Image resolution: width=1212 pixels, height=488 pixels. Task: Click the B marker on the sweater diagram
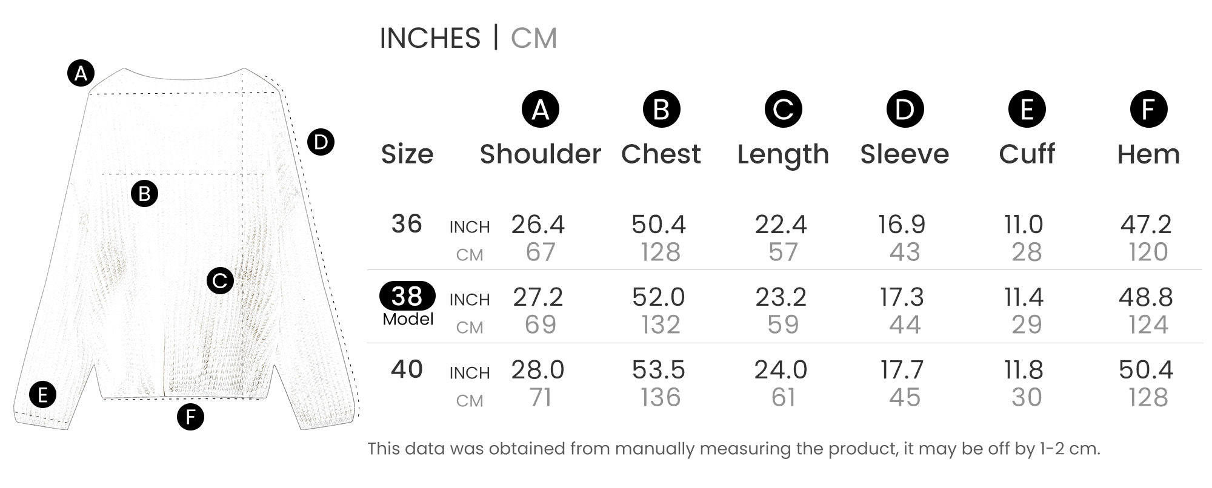point(144,194)
